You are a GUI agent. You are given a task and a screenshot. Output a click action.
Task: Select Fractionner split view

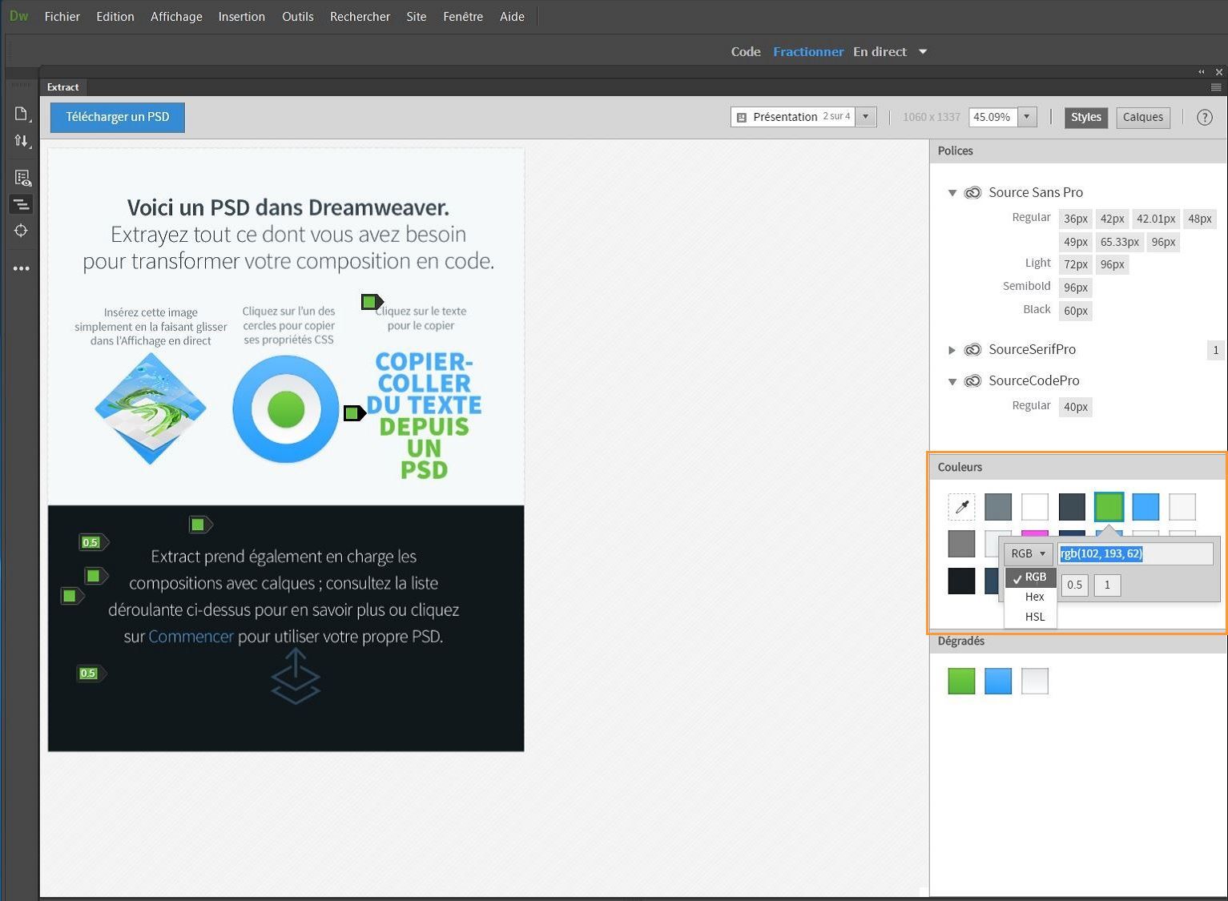[808, 51]
